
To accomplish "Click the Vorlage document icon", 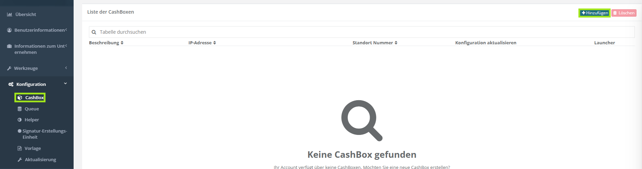I will pos(20,149).
